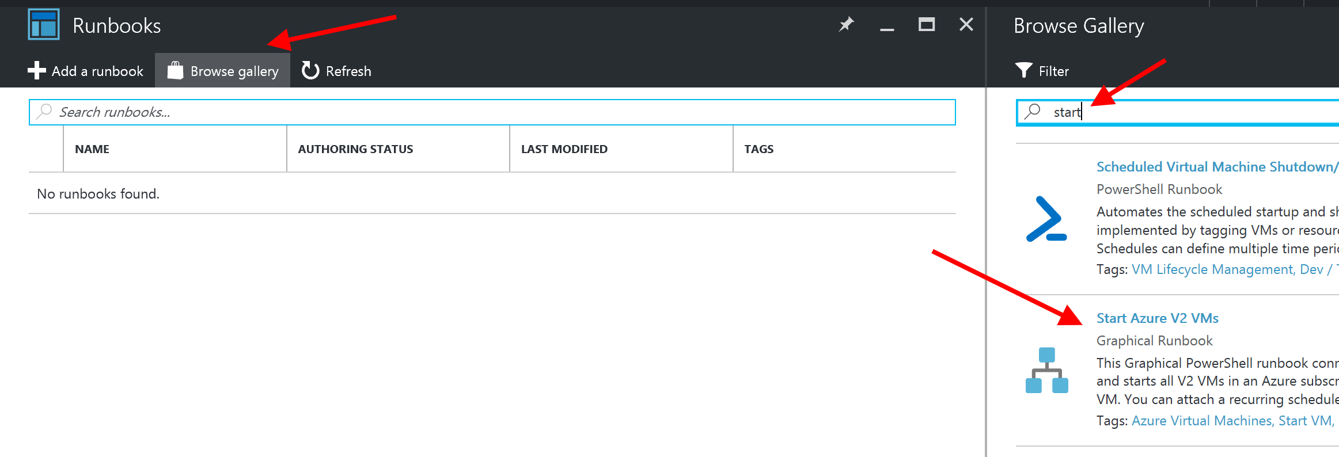
Task: Click the Search runbooks input field
Action: [x=492, y=112]
